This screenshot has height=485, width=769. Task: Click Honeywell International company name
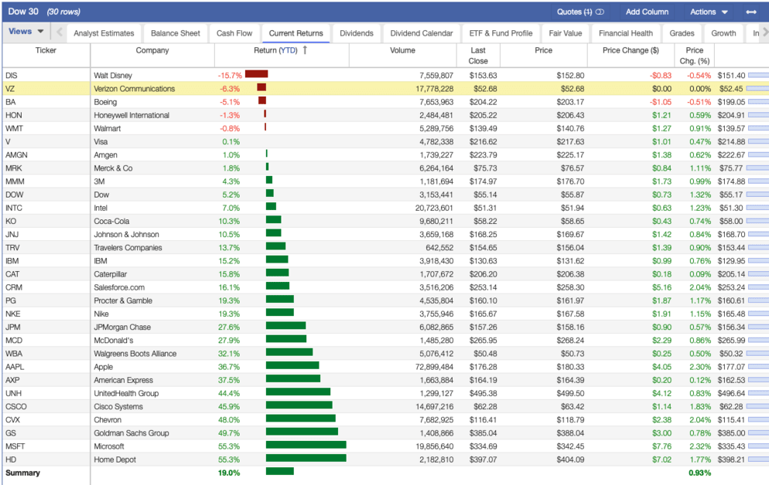[132, 115]
